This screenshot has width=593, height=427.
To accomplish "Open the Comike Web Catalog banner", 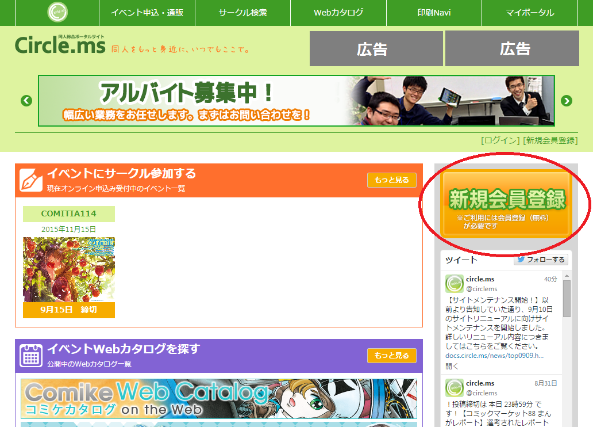I will (219, 399).
